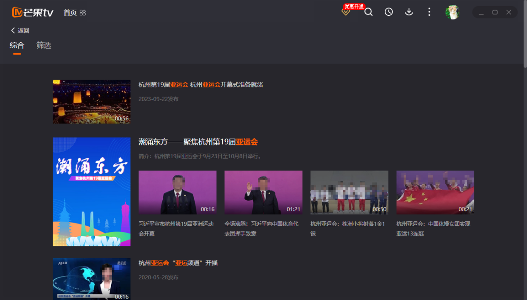
Task: Play the AI主播 亚运频道 thumbnail
Action: 91,279
